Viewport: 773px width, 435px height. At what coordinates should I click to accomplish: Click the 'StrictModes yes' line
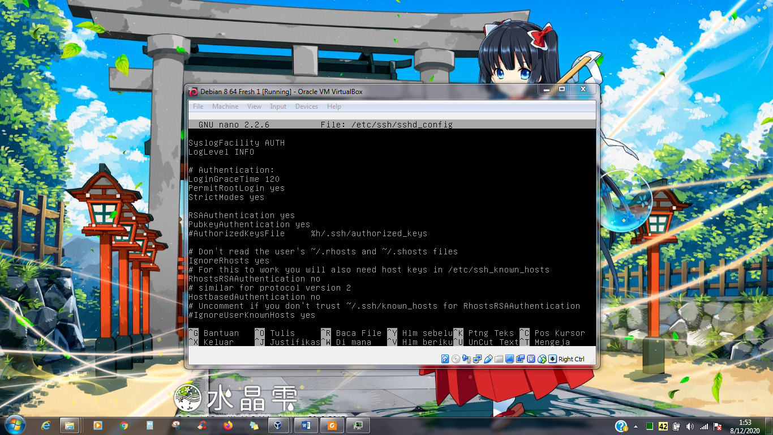coord(226,197)
